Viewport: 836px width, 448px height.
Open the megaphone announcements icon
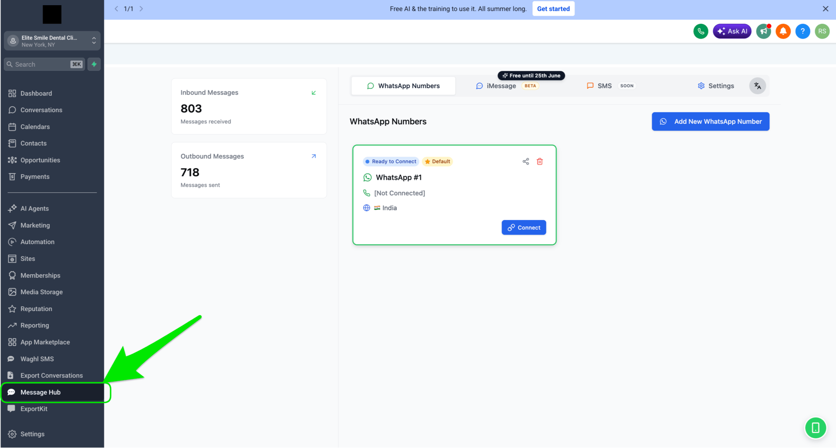pyautogui.click(x=764, y=31)
